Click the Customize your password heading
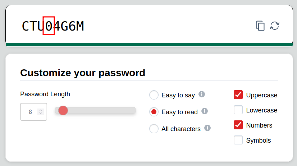This screenshot has width=297, height=166. click(83, 73)
